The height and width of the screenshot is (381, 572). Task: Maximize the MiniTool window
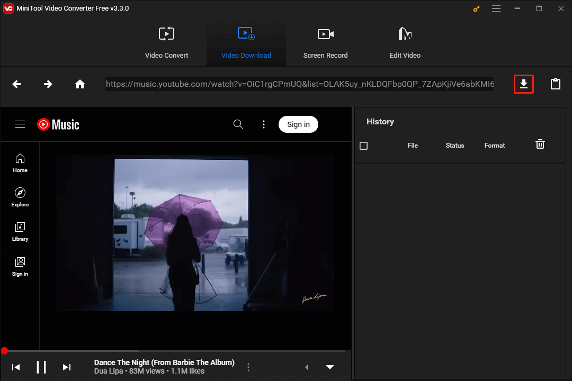pyautogui.click(x=539, y=8)
